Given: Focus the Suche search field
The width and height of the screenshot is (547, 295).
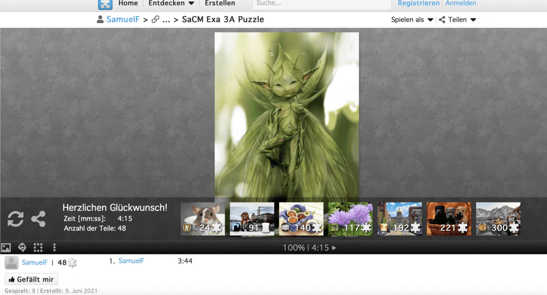Looking at the screenshot, I should coord(322,4).
